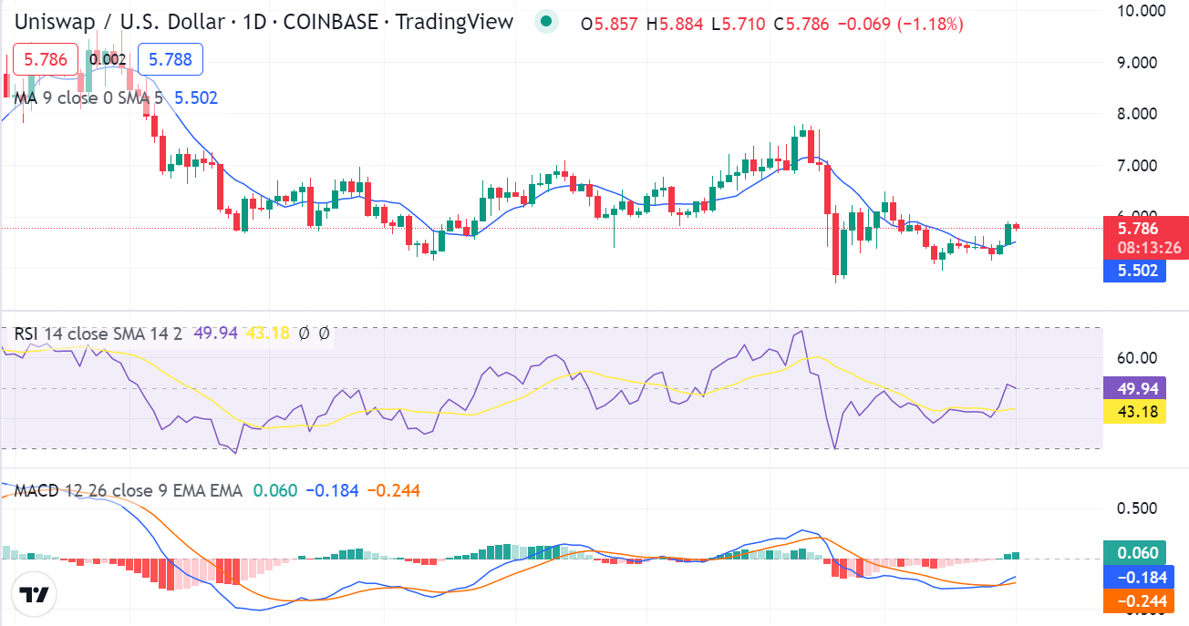The width and height of the screenshot is (1189, 626).
Task: Click the 0.002 spread value between price buttons
Action: (108, 60)
